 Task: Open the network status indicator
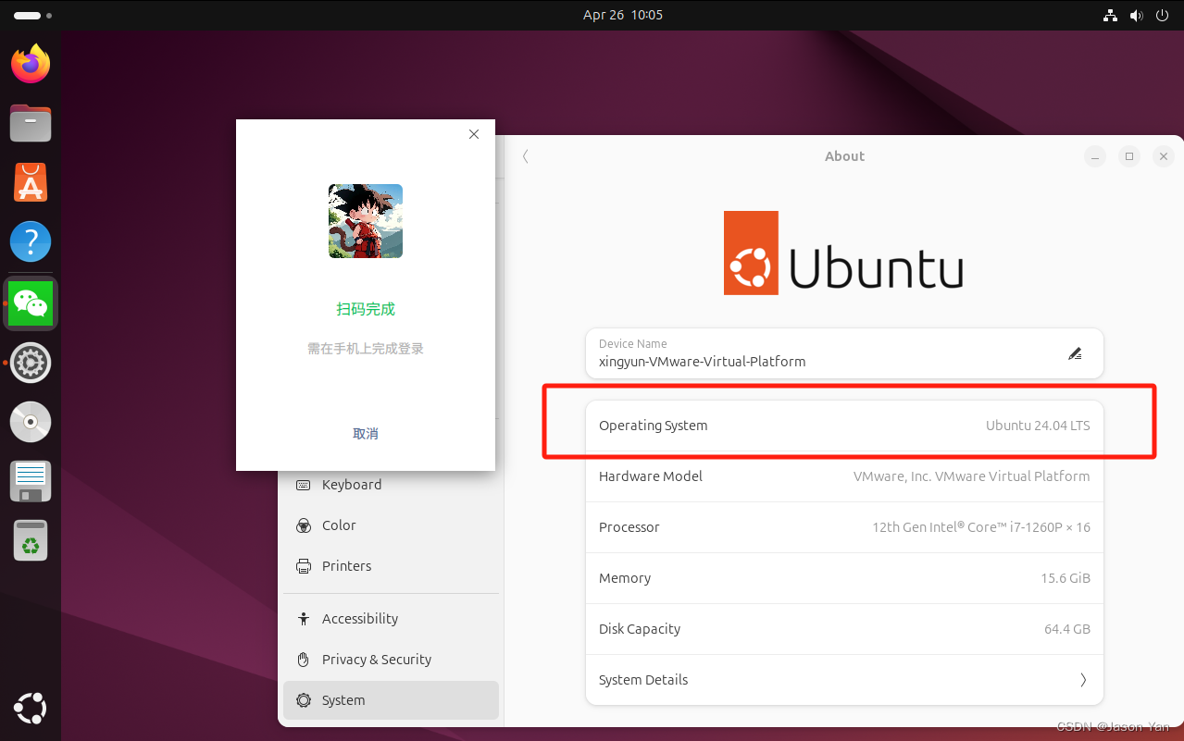tap(1111, 16)
